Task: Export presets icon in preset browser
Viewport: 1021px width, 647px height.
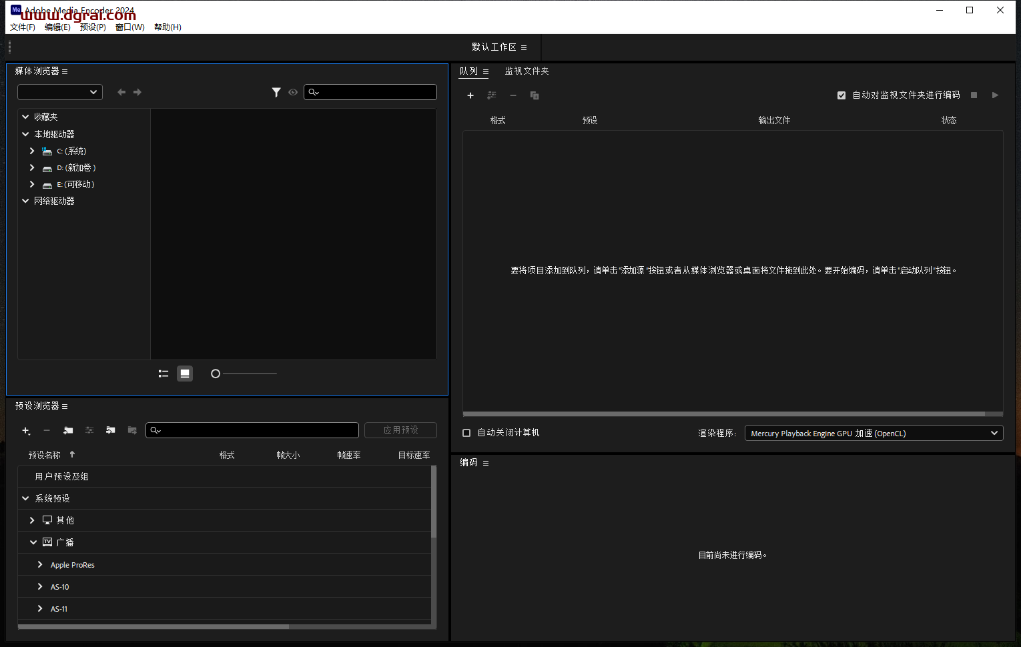Action: pos(132,431)
